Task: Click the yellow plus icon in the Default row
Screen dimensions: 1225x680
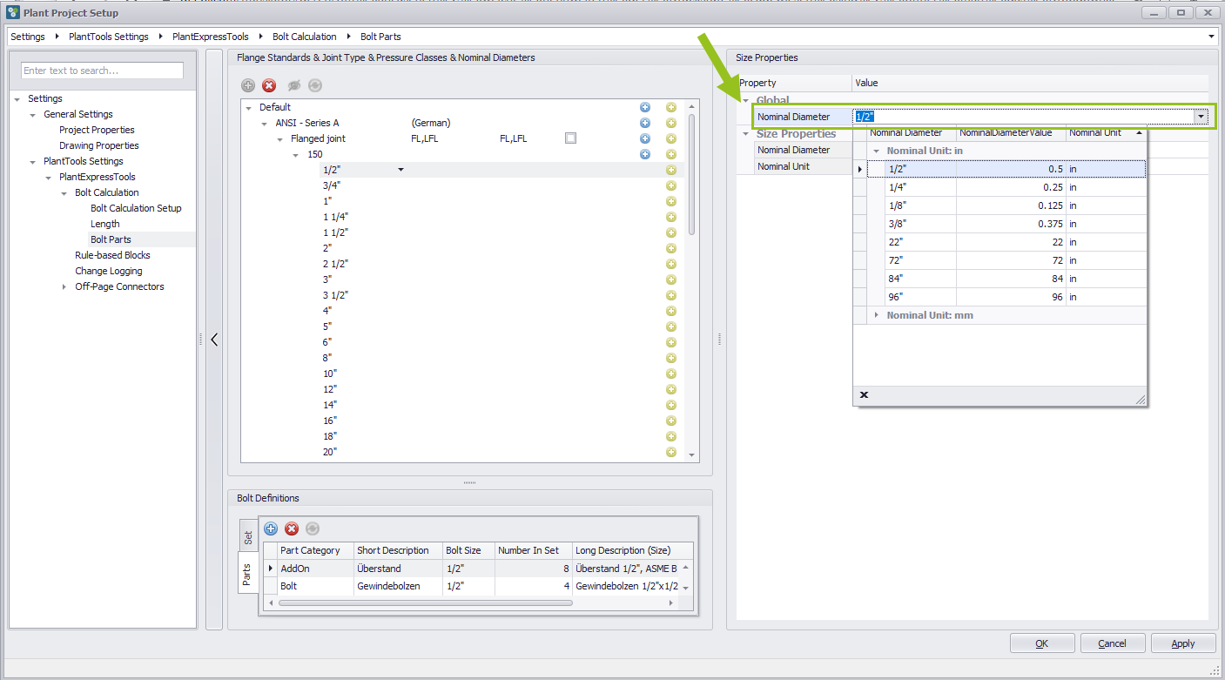Action: click(x=671, y=107)
